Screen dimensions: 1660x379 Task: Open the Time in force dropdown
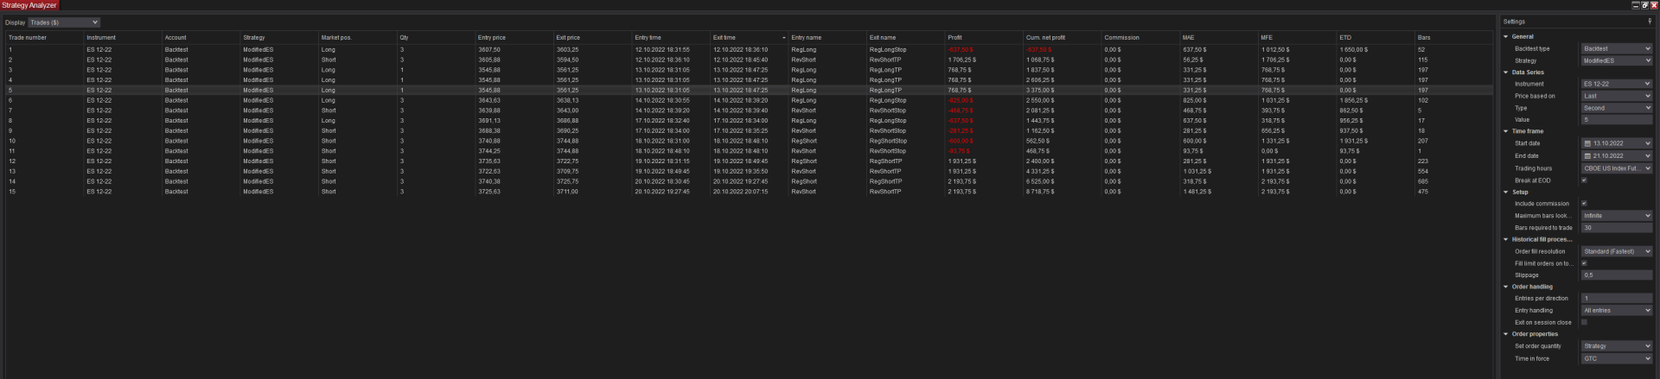coord(1617,358)
